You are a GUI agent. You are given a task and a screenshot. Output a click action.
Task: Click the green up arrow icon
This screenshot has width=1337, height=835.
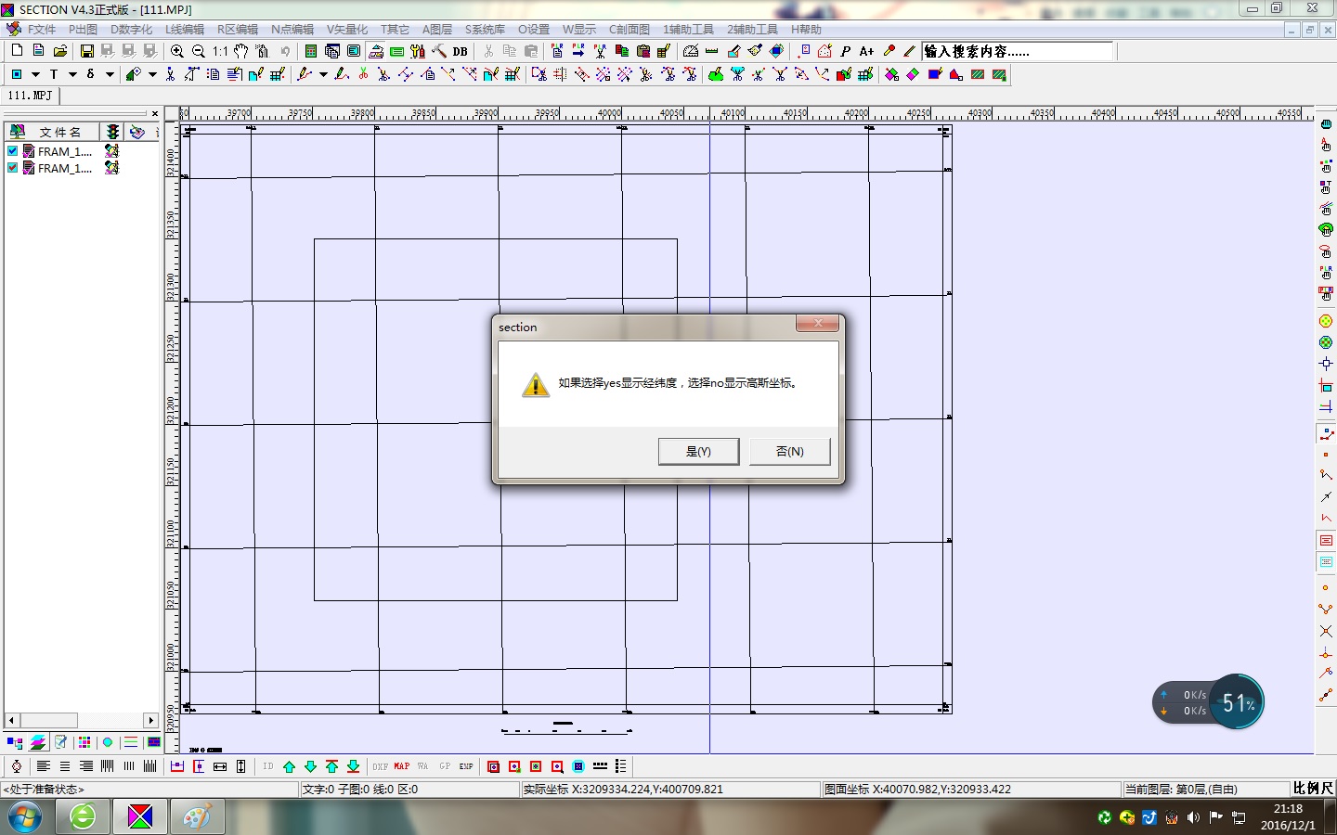(289, 766)
